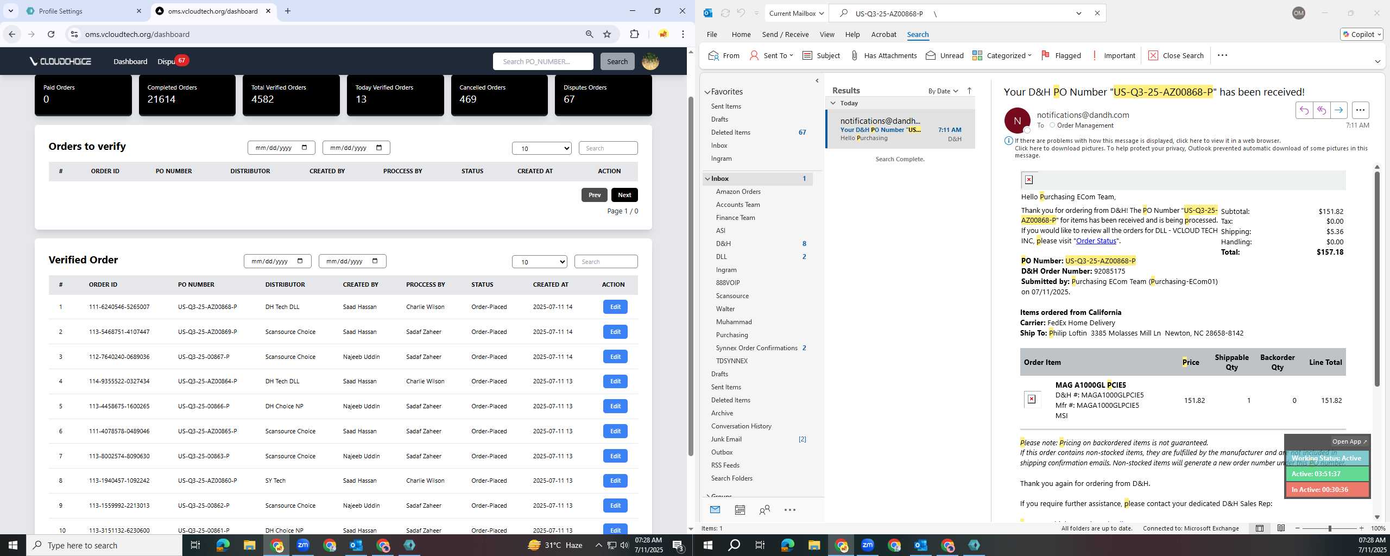1390x556 pixels.
Task: Click the Outlook zoom slider handle
Action: coord(1330,528)
